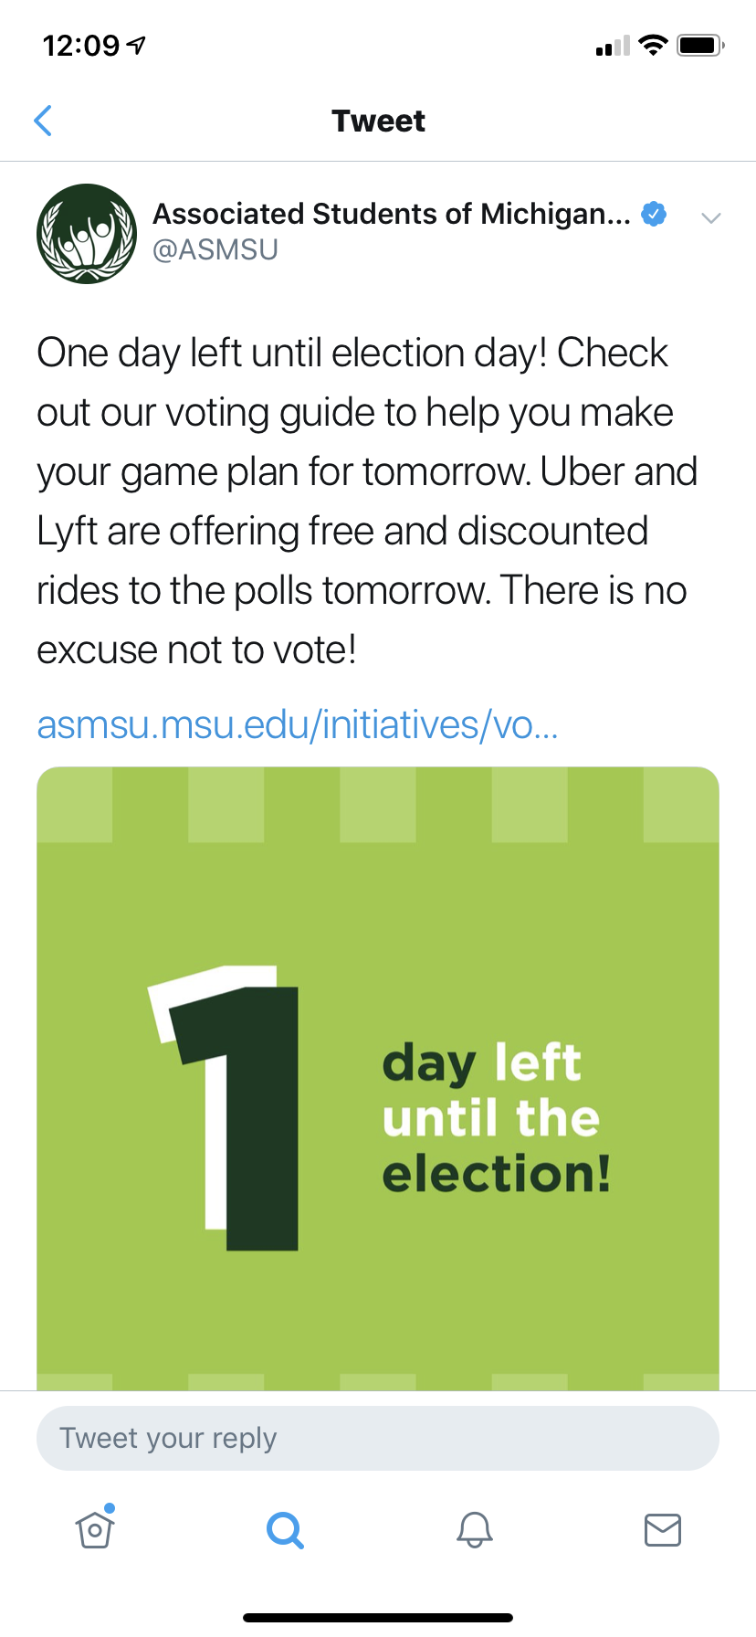Image resolution: width=756 pixels, height=1637 pixels.
Task: Tap the Tweet your reply field
Action: point(377,1438)
